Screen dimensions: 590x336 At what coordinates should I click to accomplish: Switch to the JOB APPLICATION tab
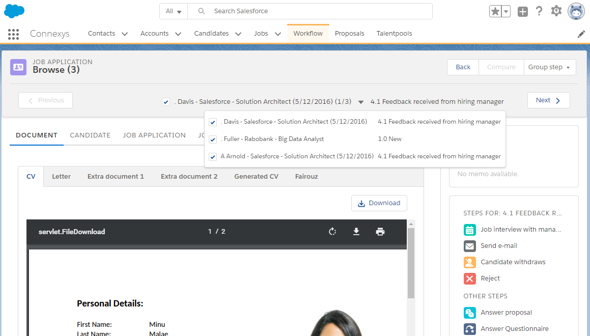tap(154, 135)
